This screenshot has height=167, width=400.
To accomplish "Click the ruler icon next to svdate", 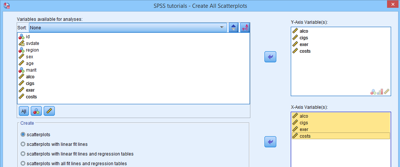I will (x=22, y=43).
